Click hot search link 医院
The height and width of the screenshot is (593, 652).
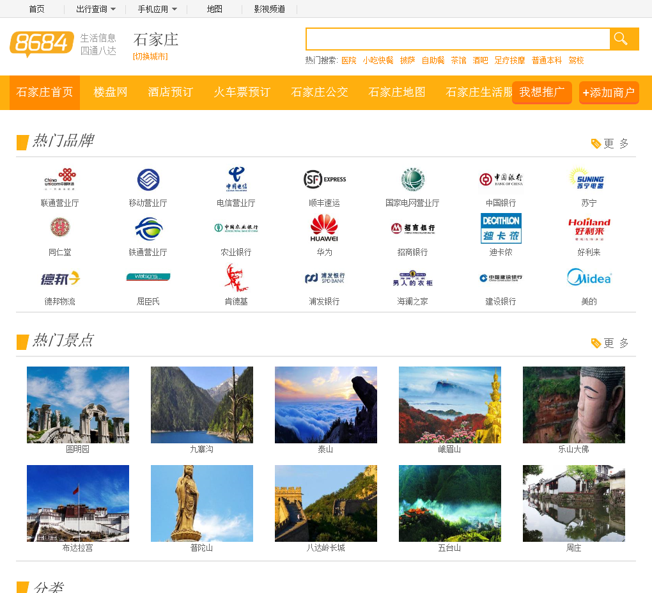349,61
